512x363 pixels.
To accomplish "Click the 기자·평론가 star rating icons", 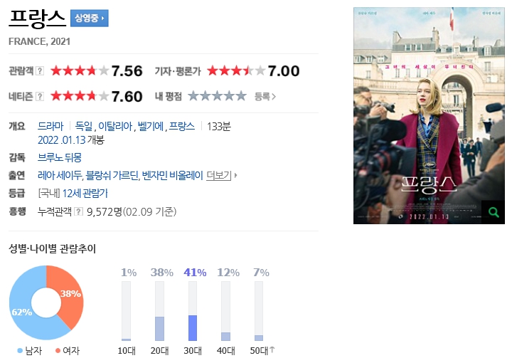I will coord(236,70).
